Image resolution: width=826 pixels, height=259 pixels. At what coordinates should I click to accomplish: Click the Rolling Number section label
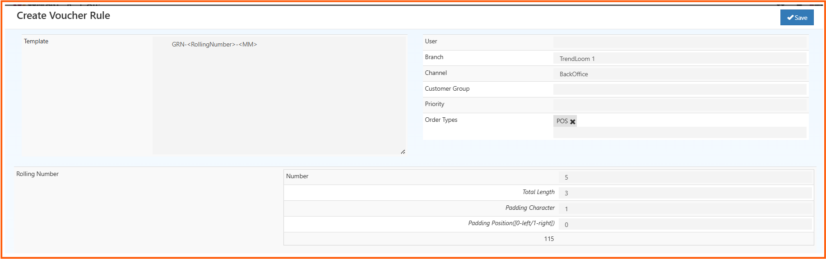tap(37, 174)
